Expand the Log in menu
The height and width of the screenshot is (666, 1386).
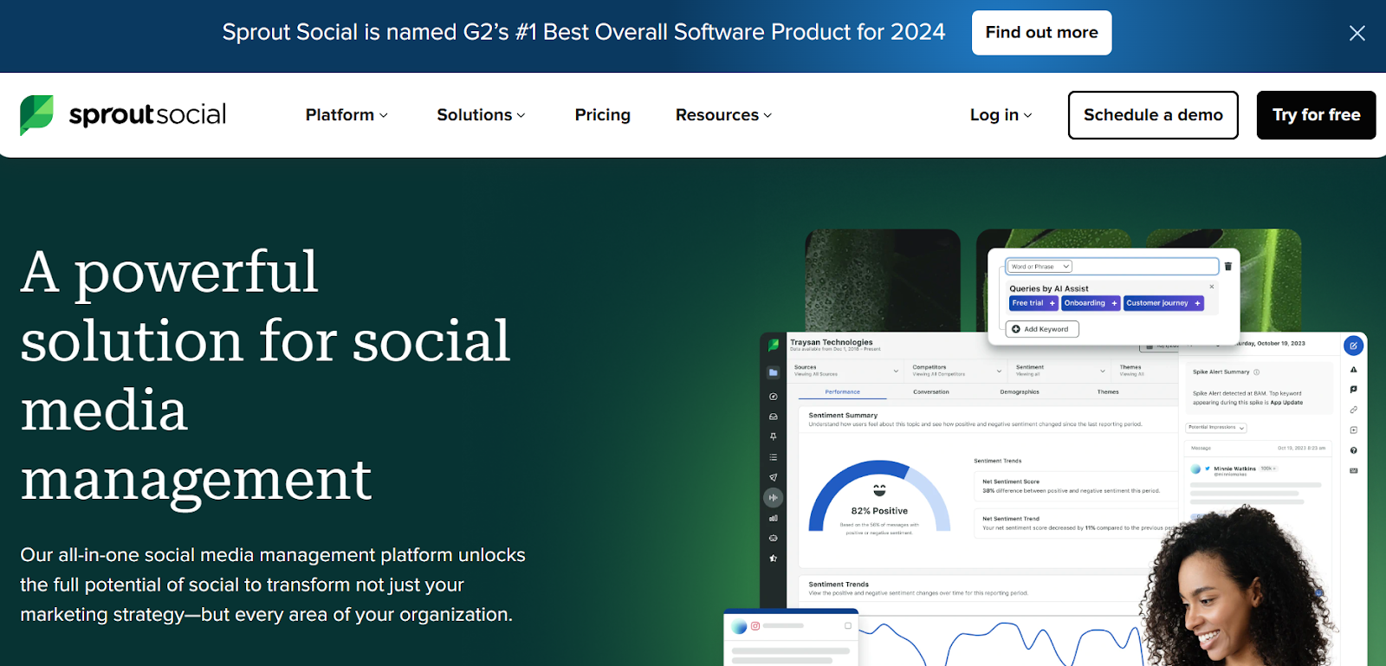click(x=1001, y=115)
